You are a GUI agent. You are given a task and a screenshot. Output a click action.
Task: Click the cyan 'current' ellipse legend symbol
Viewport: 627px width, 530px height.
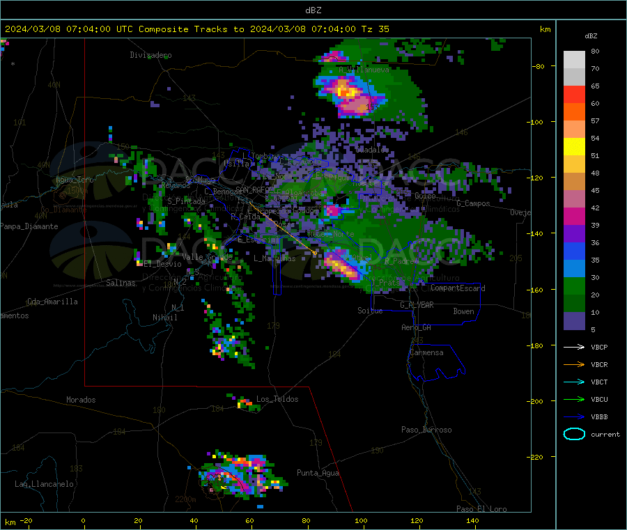pyautogui.click(x=574, y=434)
